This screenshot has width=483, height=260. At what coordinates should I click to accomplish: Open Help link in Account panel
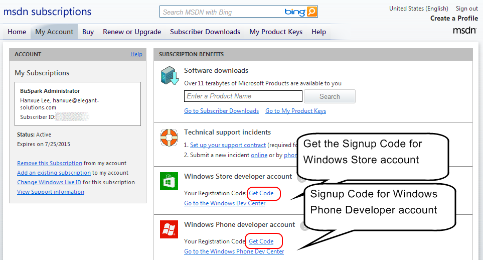(x=136, y=54)
